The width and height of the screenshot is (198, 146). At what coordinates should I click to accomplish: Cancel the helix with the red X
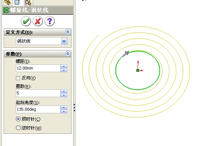pos(38,21)
